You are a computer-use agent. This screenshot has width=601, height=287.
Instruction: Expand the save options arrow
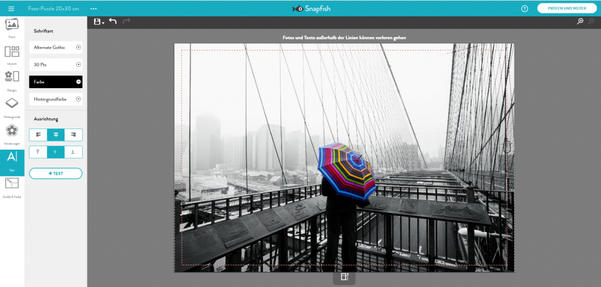103,23
